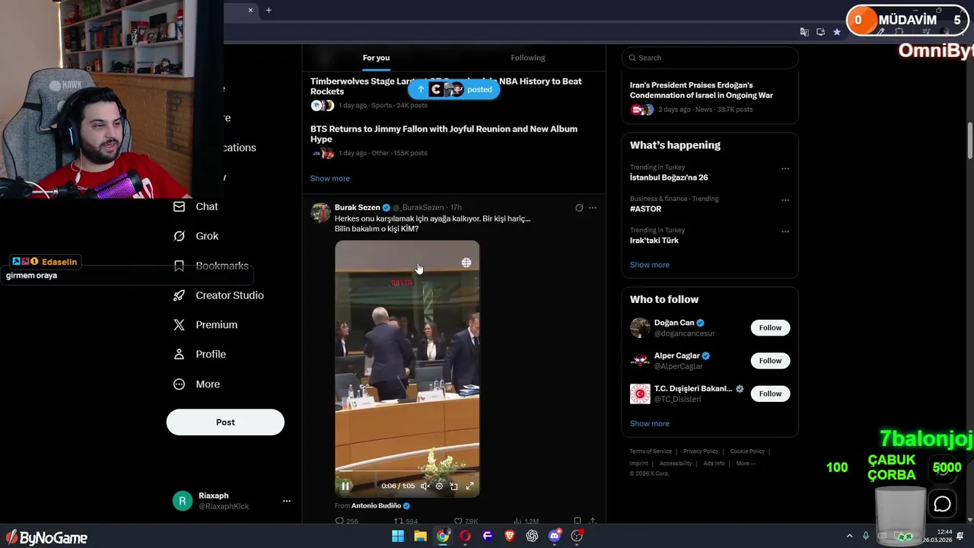The height and width of the screenshot is (548, 974).
Task: Unmute the video sound
Action: [x=425, y=486]
